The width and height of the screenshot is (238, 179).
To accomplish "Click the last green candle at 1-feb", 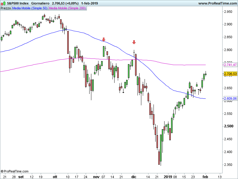I will pos(206,74).
